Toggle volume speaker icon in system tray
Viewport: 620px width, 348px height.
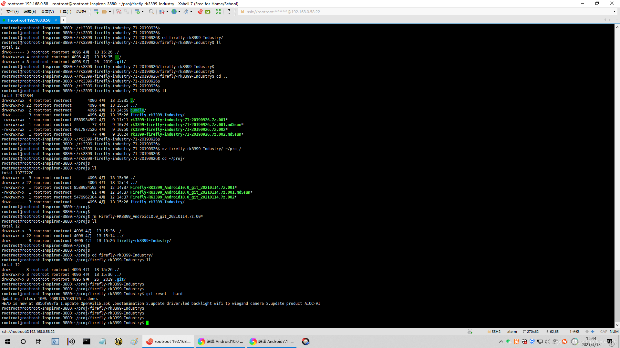547,342
